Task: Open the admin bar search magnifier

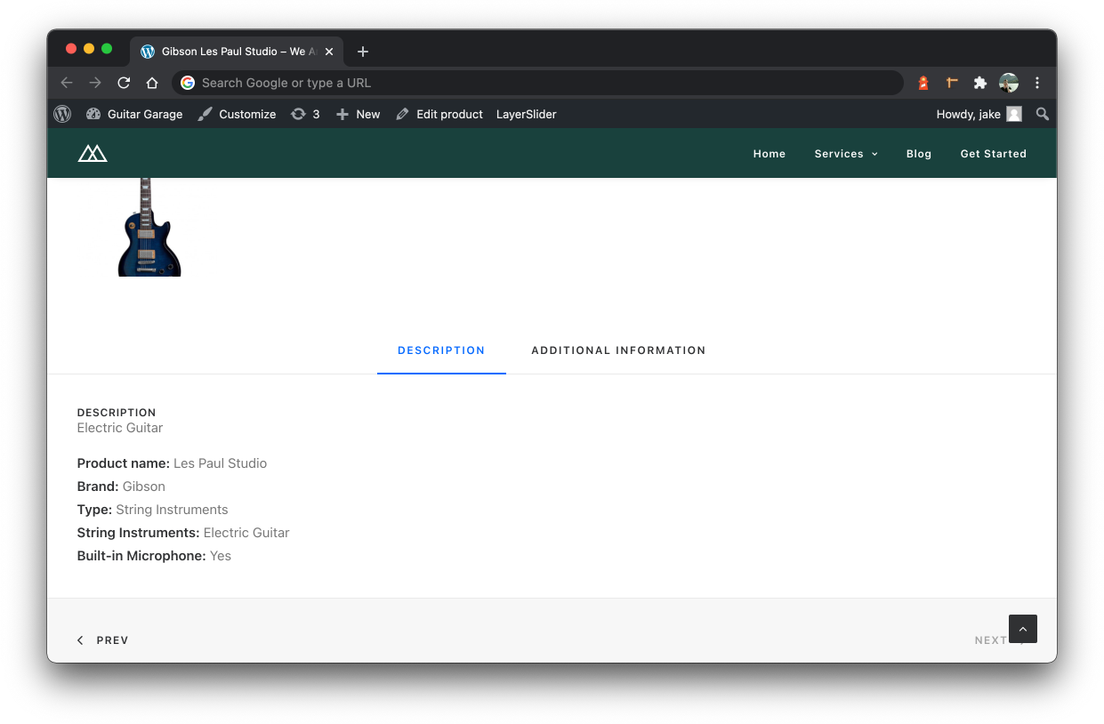Action: tap(1042, 114)
